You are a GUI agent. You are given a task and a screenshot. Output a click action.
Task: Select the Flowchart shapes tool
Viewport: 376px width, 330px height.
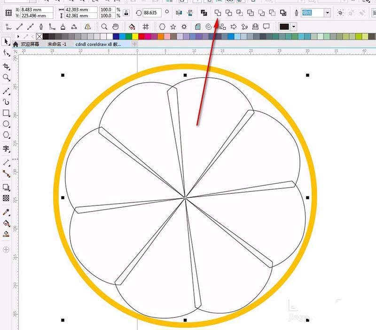pyautogui.click(x=244, y=27)
